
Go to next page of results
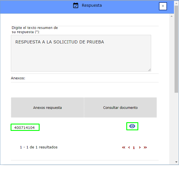click(x=140, y=148)
